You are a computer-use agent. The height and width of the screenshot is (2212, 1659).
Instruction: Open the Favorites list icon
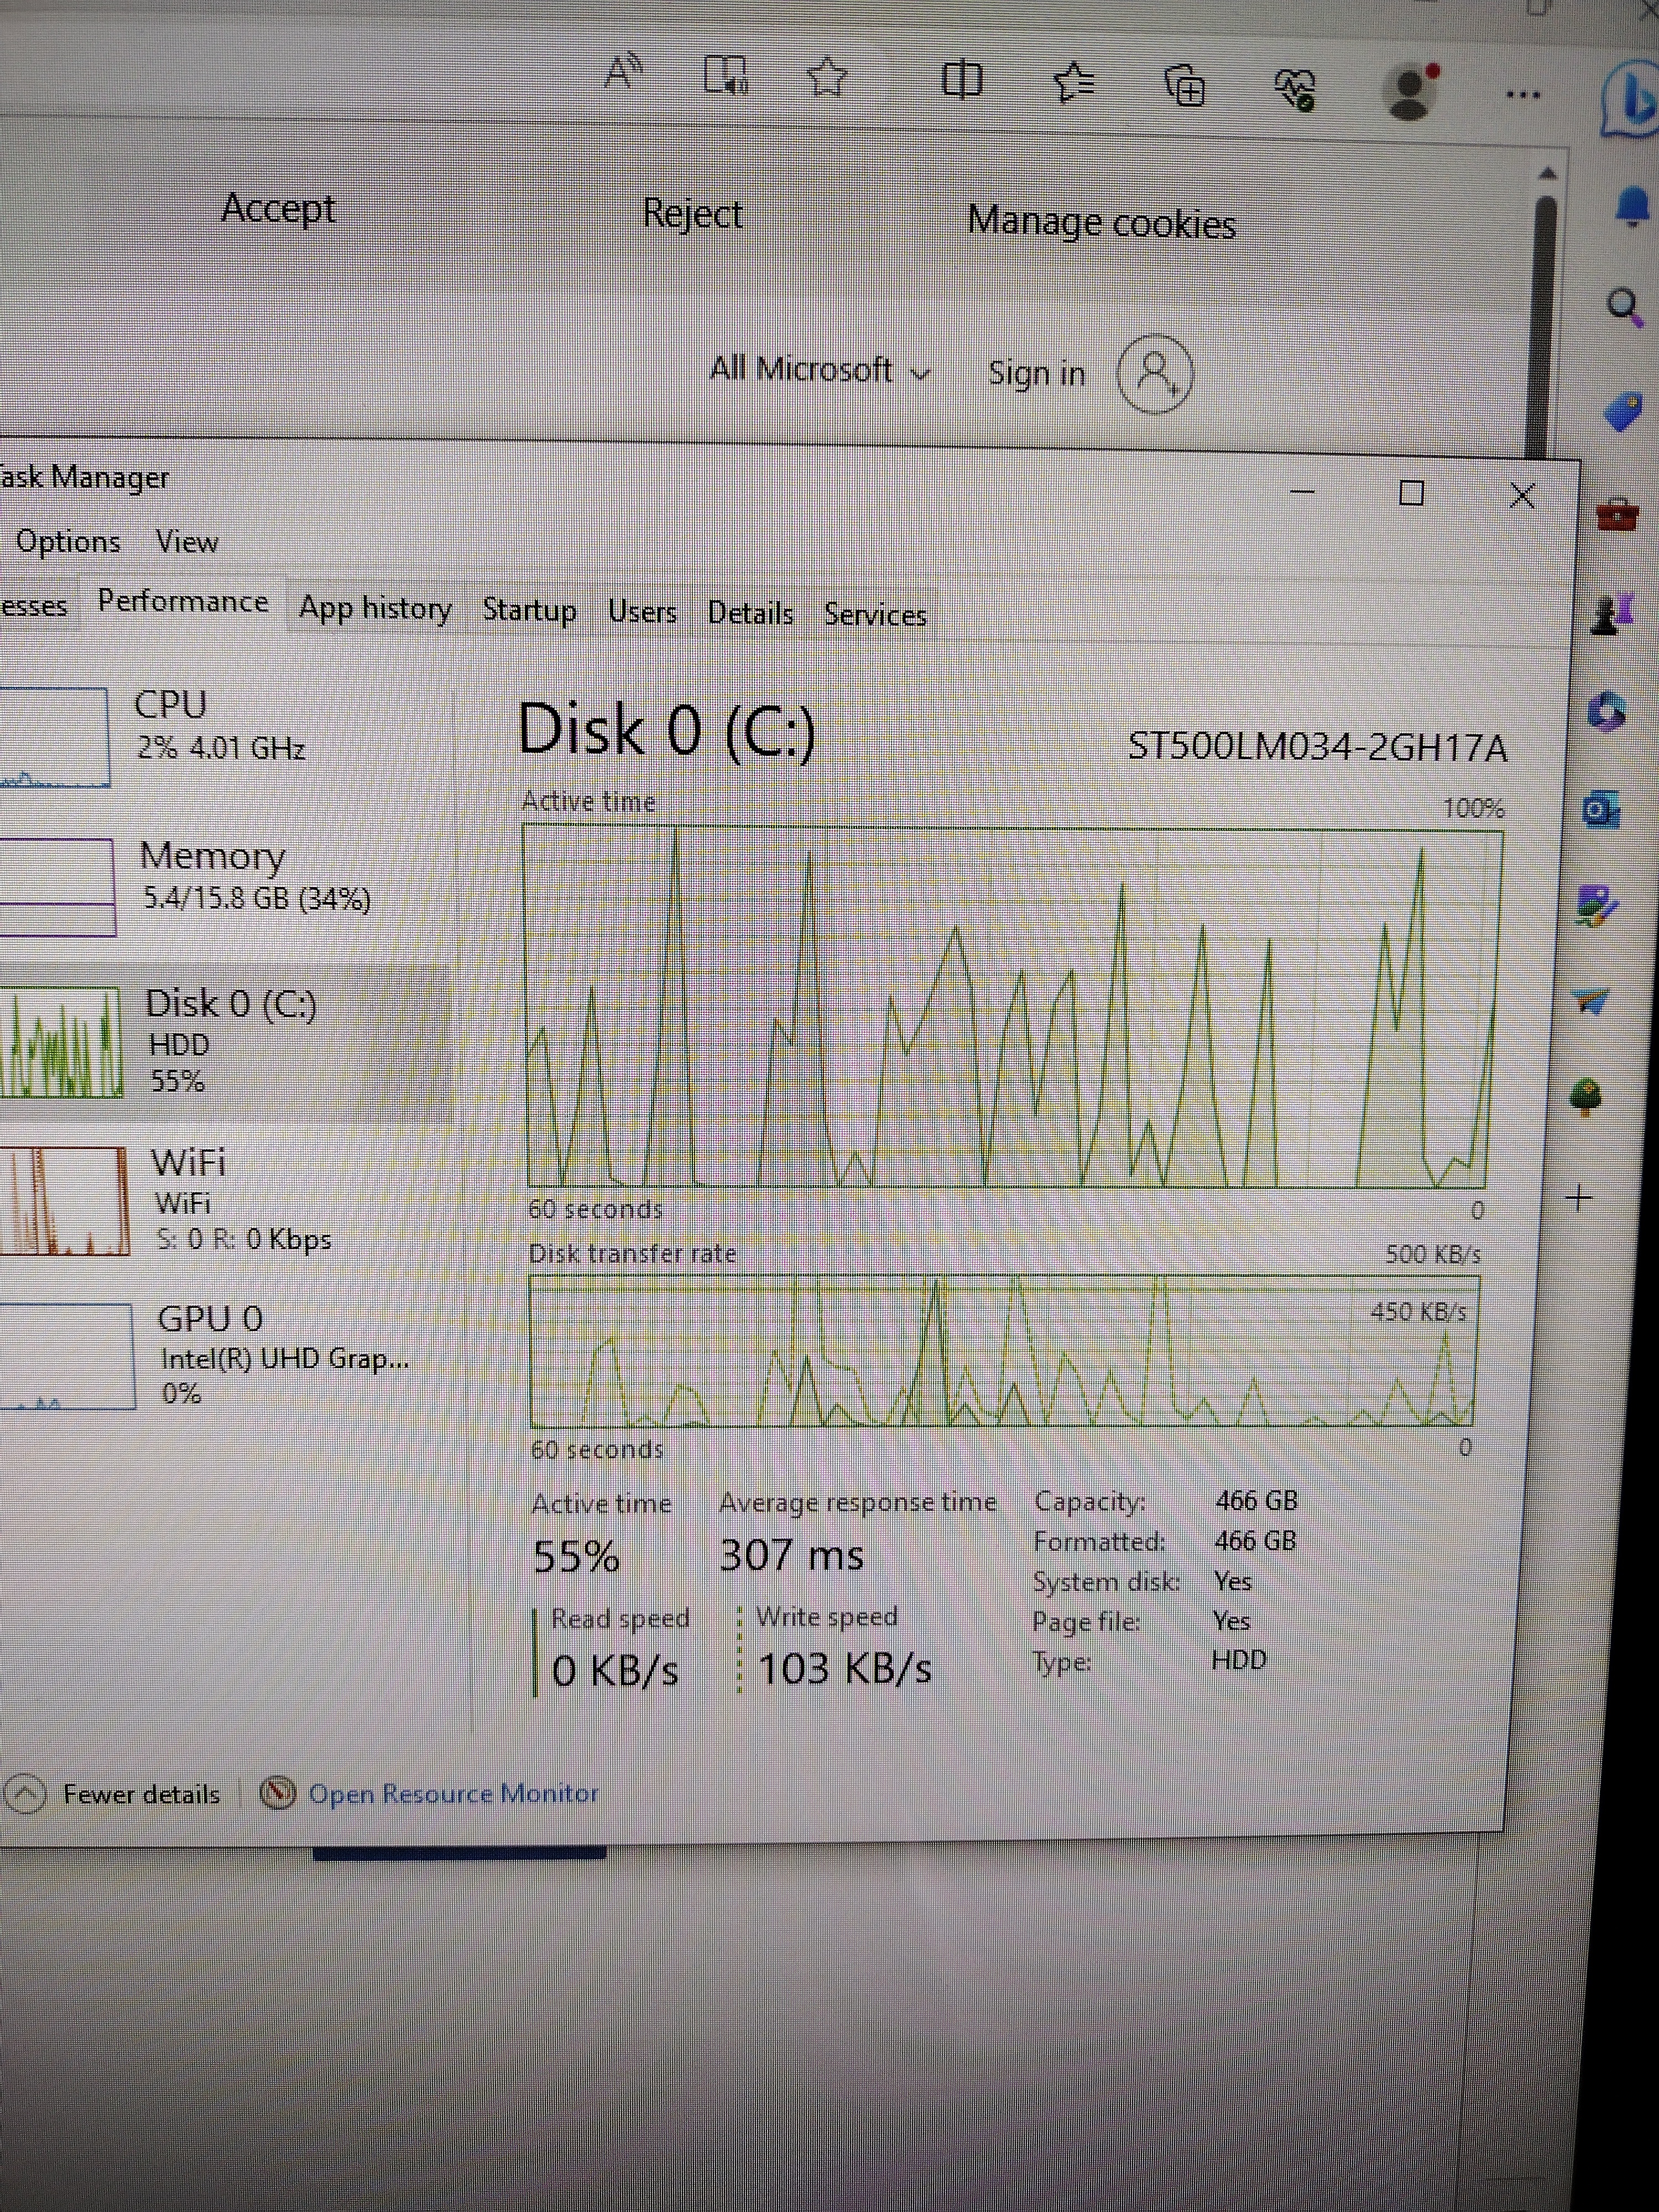click(x=1074, y=83)
